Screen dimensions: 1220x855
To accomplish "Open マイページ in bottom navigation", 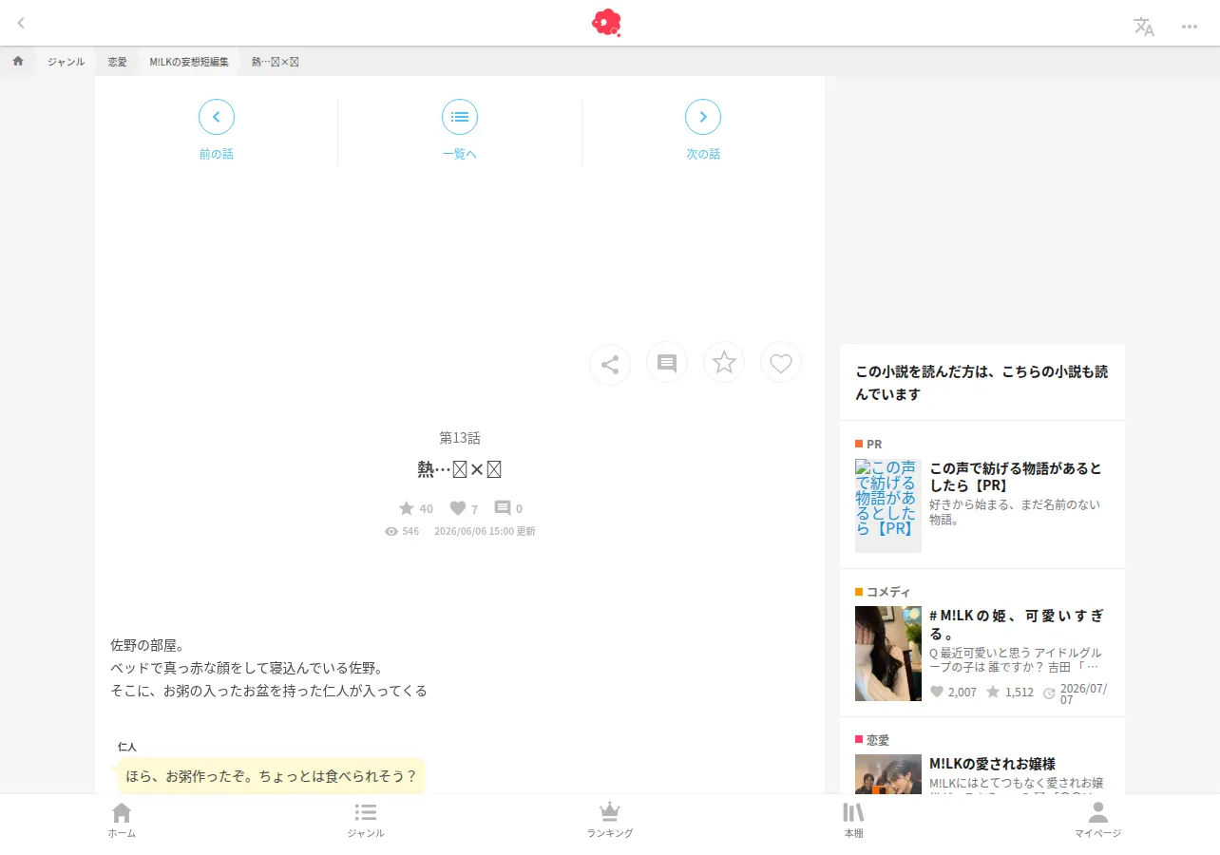I will [1097, 820].
